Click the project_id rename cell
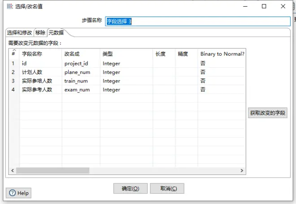Viewport: 296px width, 204px height. tap(81, 63)
